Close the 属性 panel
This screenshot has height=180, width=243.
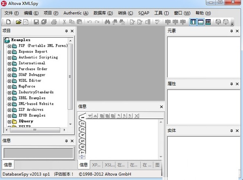pyautogui.click(x=237, y=84)
